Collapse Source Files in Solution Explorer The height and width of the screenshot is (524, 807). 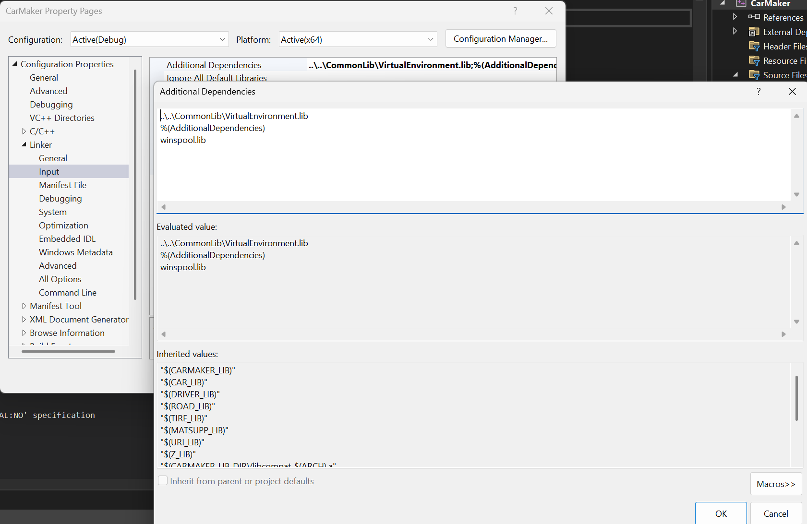pyautogui.click(x=735, y=74)
